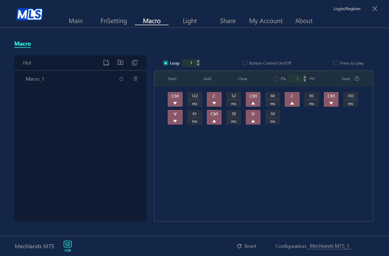Image resolution: width=389 pixels, height=256 pixels.
Task: Open the Save help question-mark icon
Action: [x=357, y=79]
